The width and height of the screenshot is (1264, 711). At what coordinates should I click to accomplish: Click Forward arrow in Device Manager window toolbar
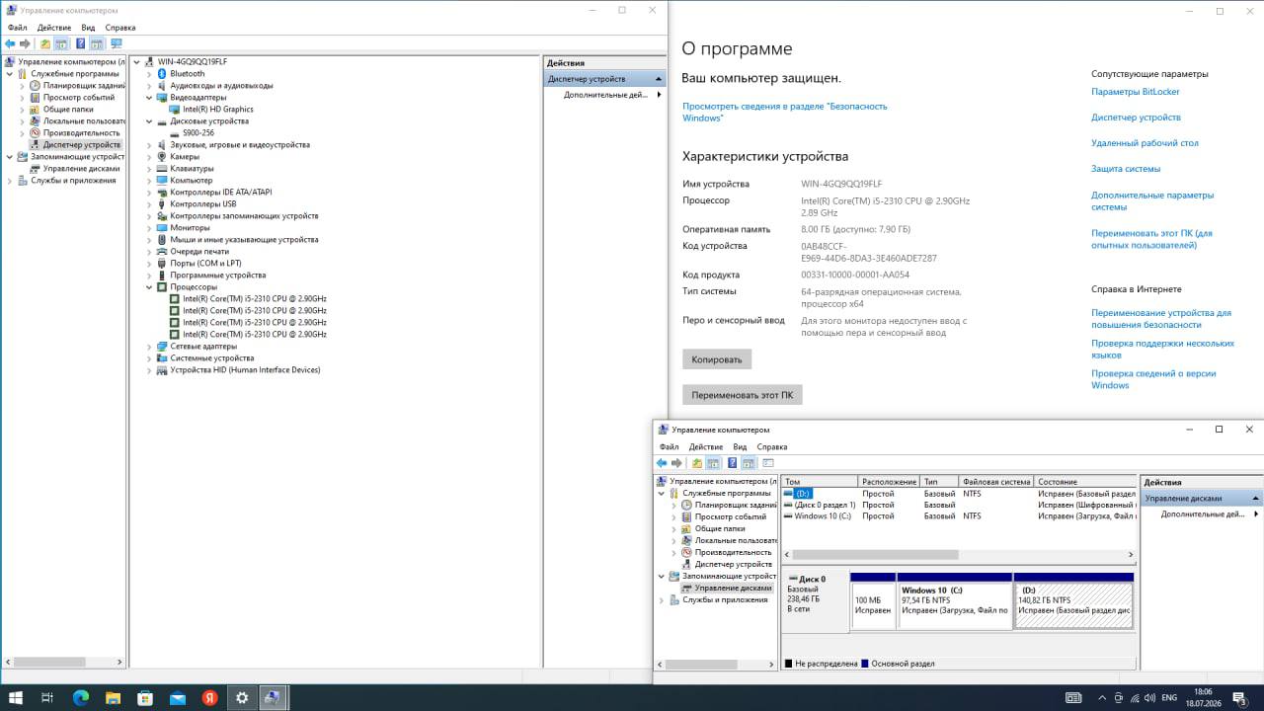tap(25, 43)
